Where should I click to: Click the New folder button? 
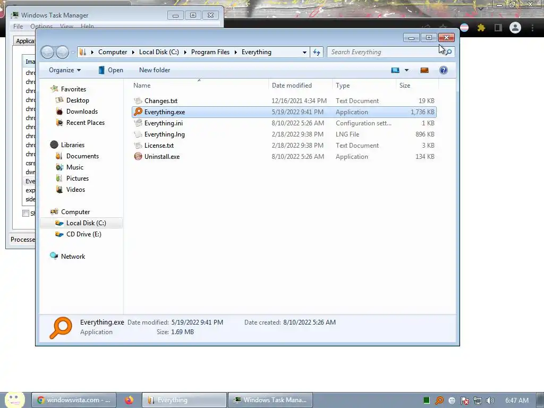point(155,70)
